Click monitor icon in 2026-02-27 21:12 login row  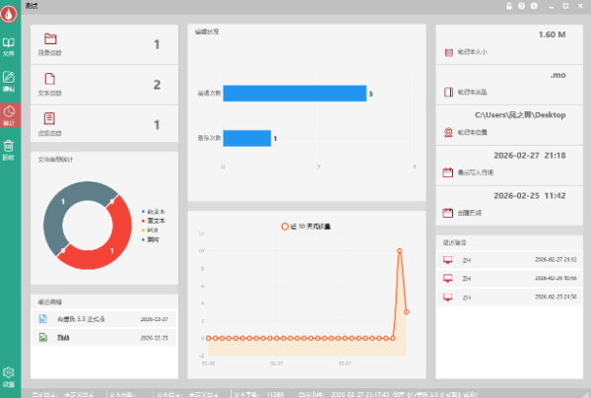(448, 260)
